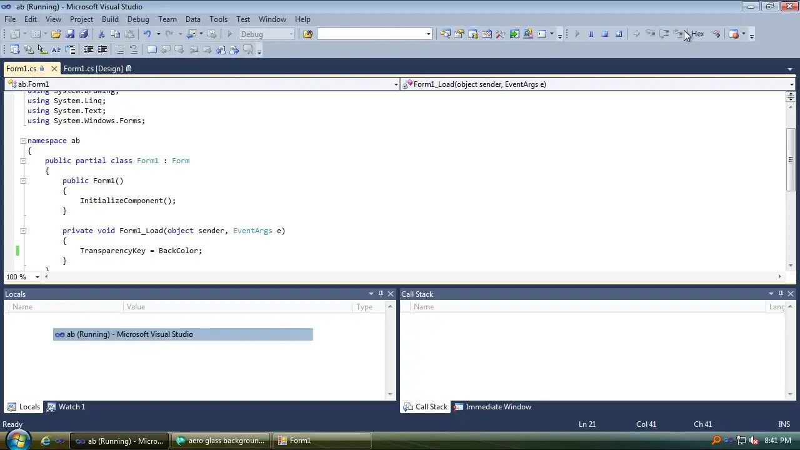This screenshot has height=450, width=800.
Task: Open the Tools menu
Action: tap(218, 19)
